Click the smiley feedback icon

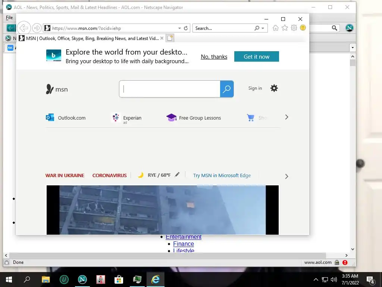pos(303,28)
